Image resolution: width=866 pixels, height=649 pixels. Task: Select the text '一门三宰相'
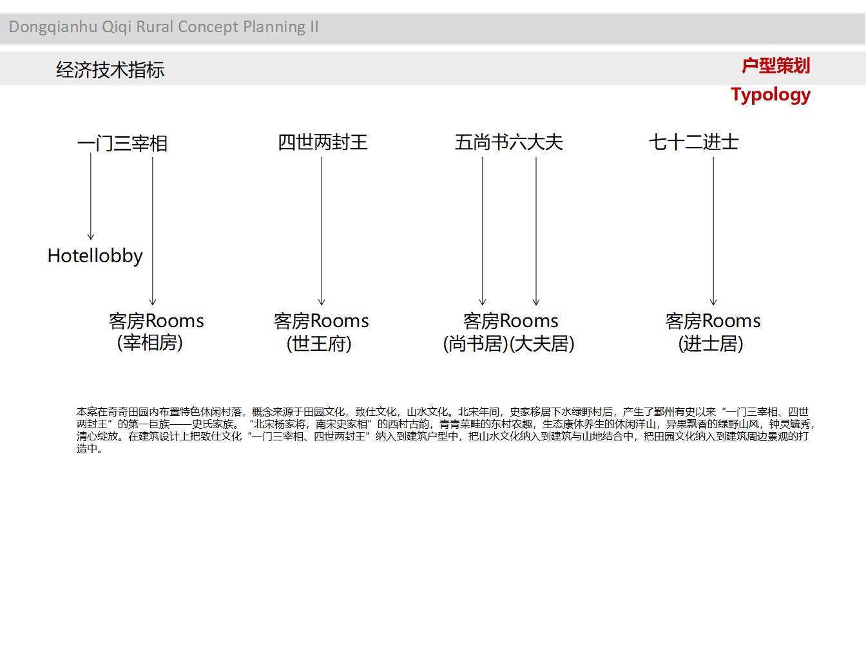pyautogui.click(x=122, y=143)
